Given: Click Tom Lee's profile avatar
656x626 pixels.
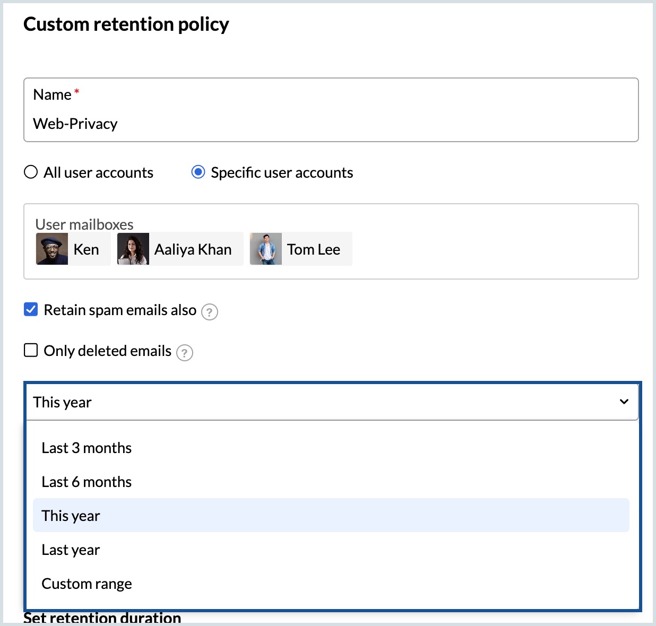Looking at the screenshot, I should pyautogui.click(x=266, y=248).
